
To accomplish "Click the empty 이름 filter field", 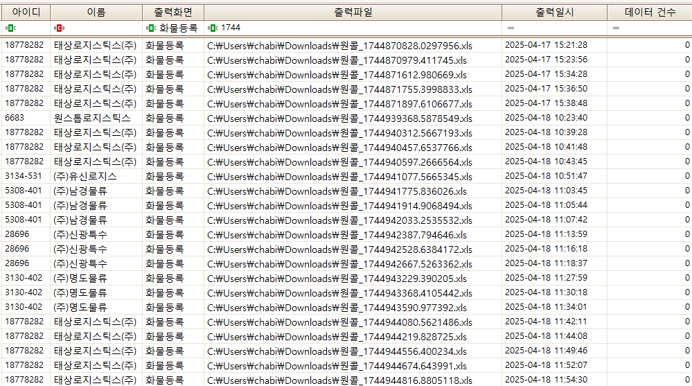I will [x=103, y=28].
